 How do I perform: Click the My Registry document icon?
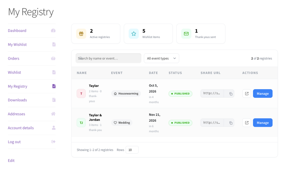point(54,86)
